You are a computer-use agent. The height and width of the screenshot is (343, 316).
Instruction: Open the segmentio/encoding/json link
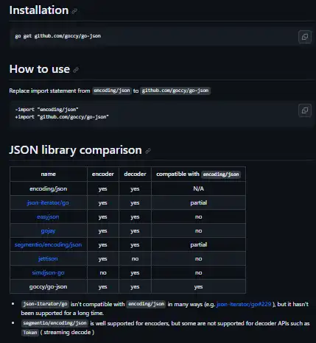(x=48, y=245)
